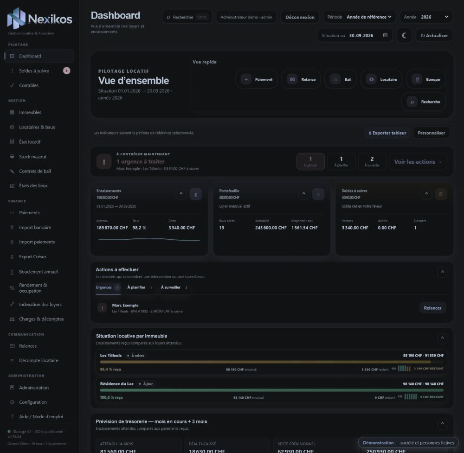Image resolution: width=464 pixels, height=453 pixels.
Task: Click the Contrôles checkmark icon
Action: (x=12, y=85)
